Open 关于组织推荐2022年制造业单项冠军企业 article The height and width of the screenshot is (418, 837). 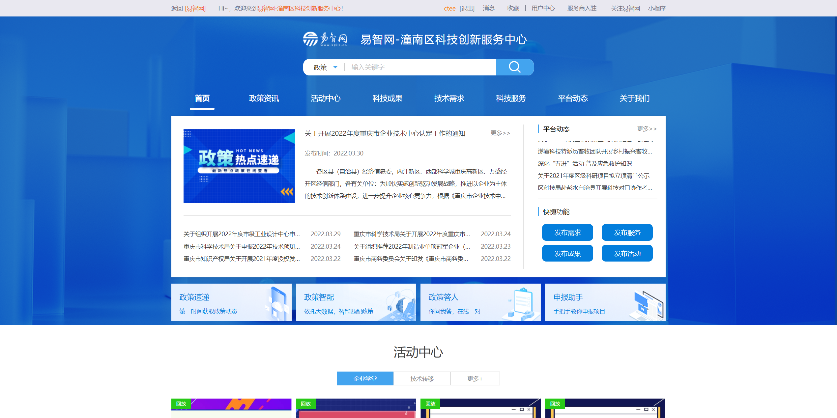coord(412,246)
